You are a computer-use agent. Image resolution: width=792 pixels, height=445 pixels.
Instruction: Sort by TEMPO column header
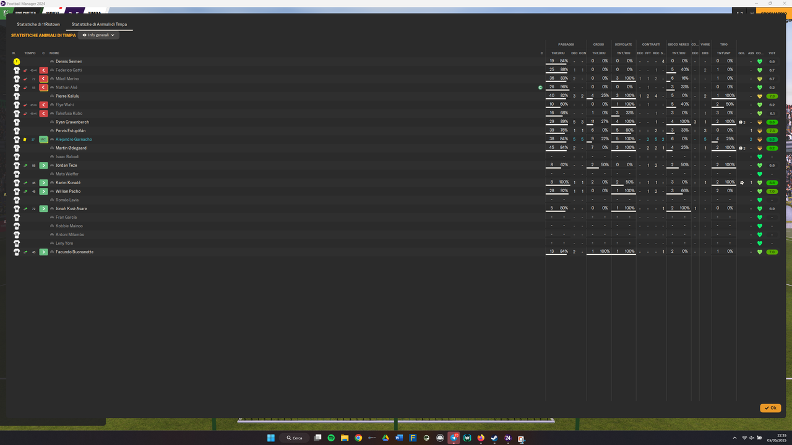30,53
